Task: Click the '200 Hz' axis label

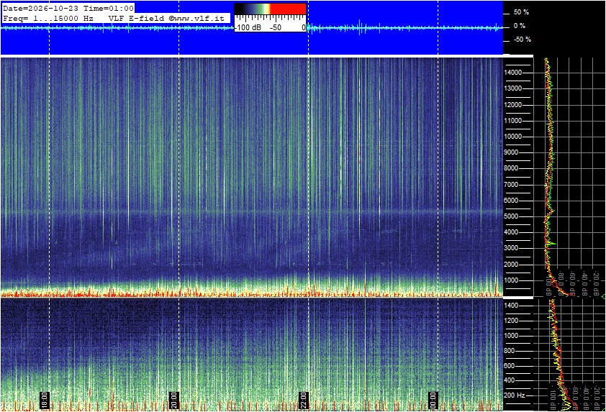Action: point(515,395)
